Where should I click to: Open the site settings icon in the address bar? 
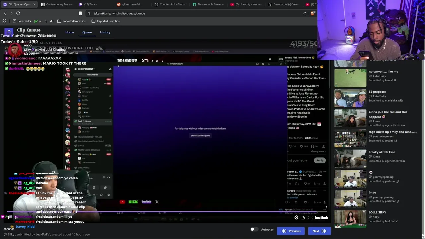pos(89,13)
